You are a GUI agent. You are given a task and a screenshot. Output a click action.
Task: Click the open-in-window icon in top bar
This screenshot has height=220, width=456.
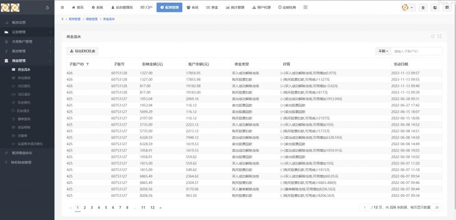point(435,8)
